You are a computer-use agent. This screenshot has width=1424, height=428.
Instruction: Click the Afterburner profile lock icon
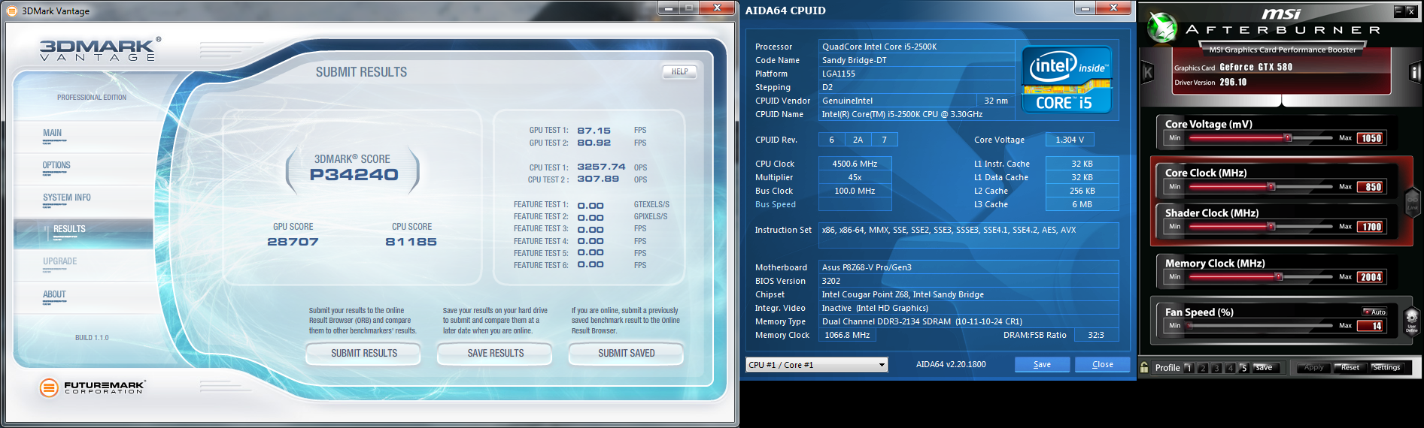point(1144,367)
